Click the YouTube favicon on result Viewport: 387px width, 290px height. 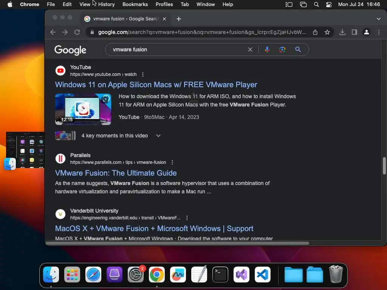click(x=60, y=71)
